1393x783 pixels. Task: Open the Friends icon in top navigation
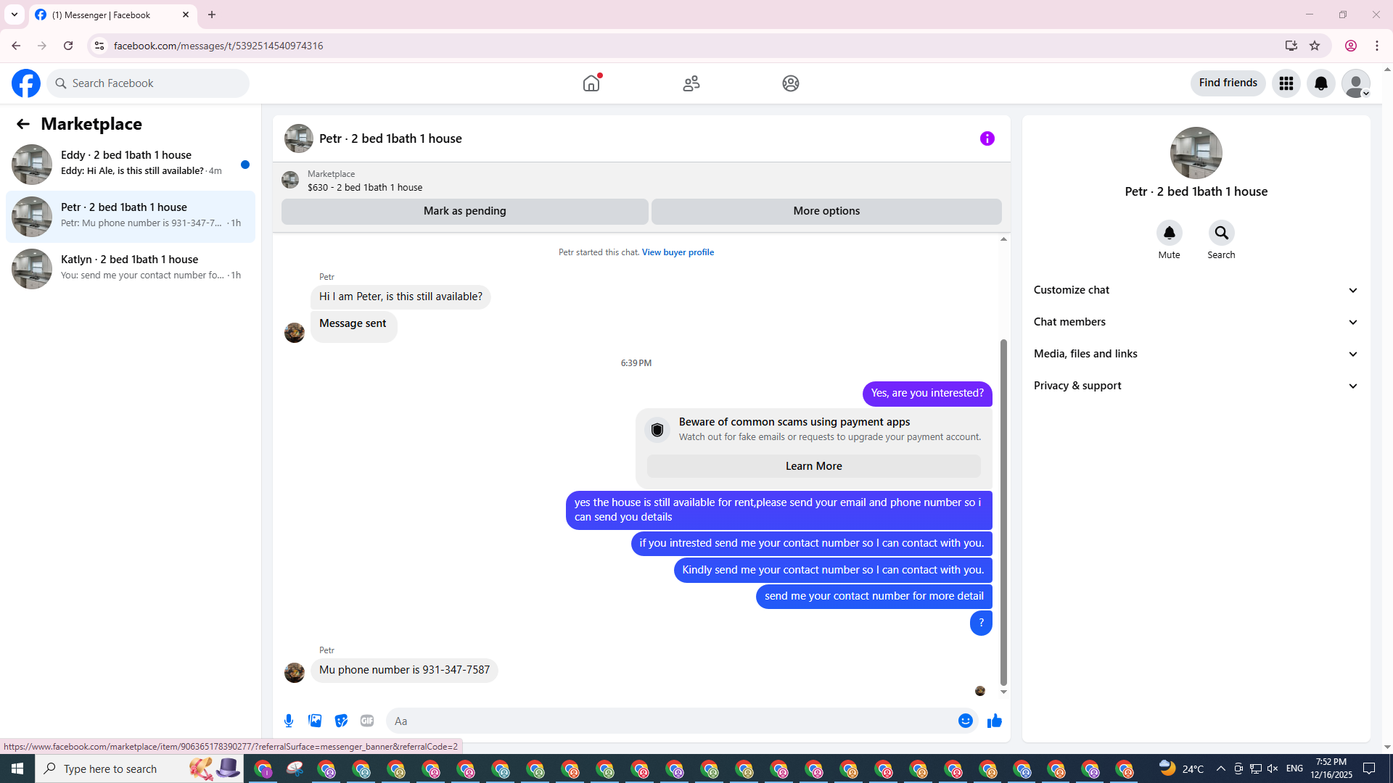691,83
